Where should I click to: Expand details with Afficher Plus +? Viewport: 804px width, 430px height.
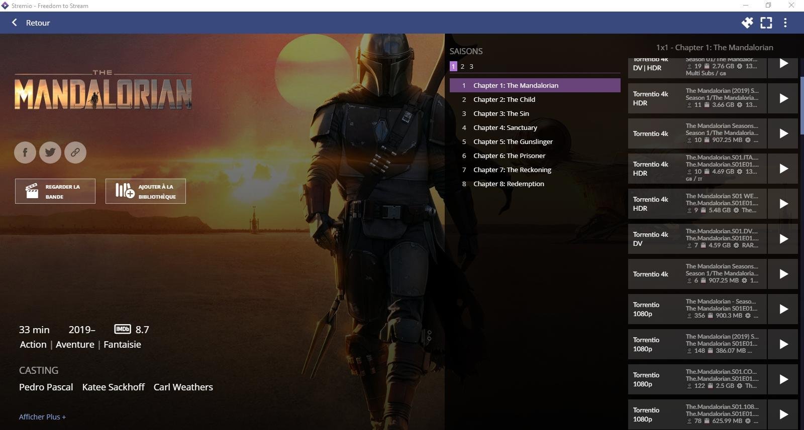(x=42, y=417)
